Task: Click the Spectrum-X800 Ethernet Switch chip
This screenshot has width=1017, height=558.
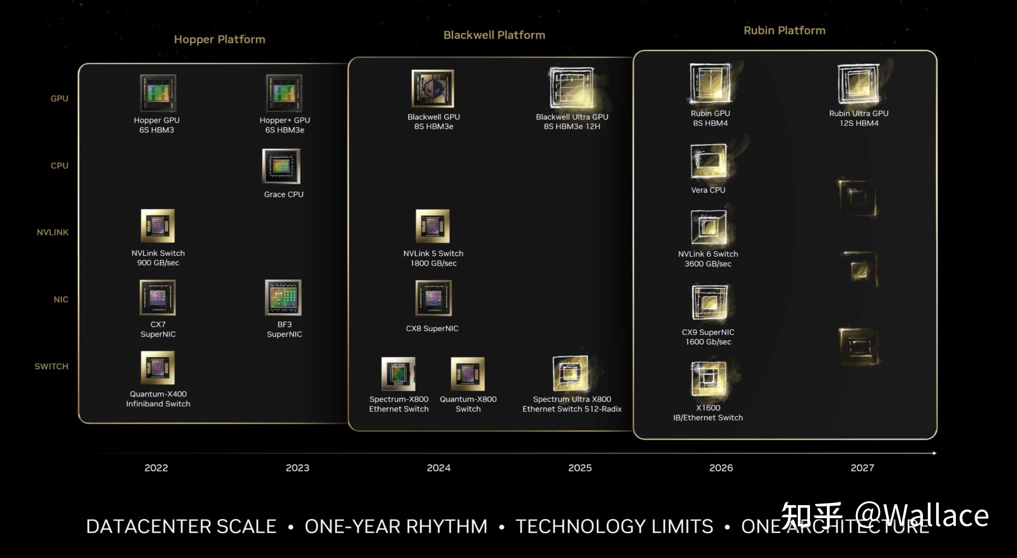Action: click(398, 374)
